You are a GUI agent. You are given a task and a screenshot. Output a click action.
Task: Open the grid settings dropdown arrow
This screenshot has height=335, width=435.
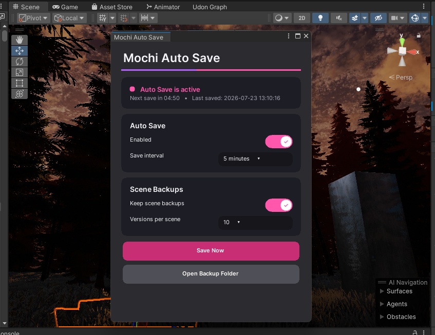click(112, 18)
